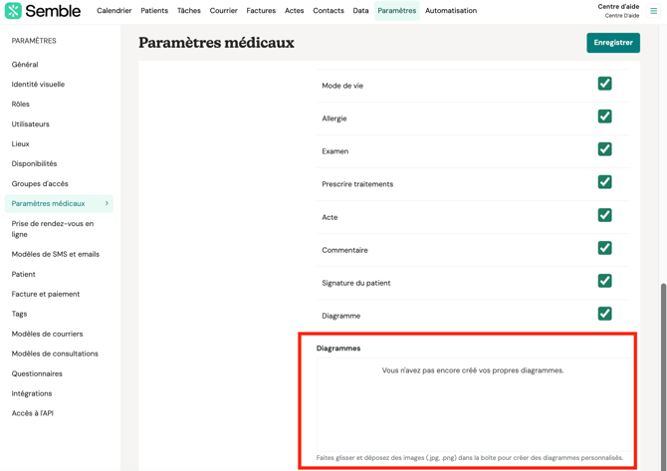
Task: Select Identité visuelle in the sidebar
Action: click(x=38, y=85)
